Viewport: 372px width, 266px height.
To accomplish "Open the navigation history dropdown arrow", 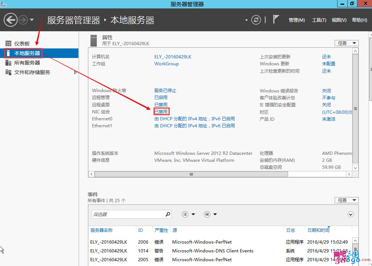I will click(x=32, y=20).
